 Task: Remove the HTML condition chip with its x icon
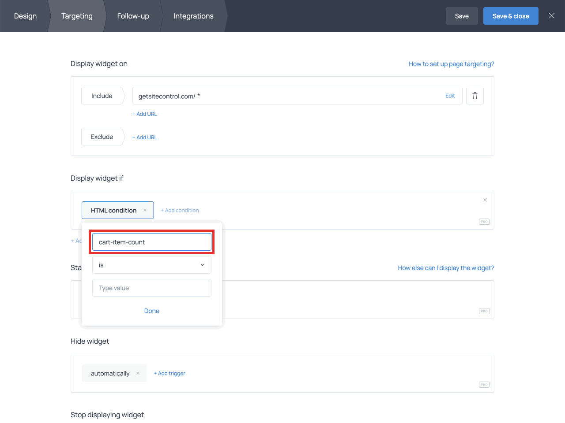coord(145,210)
